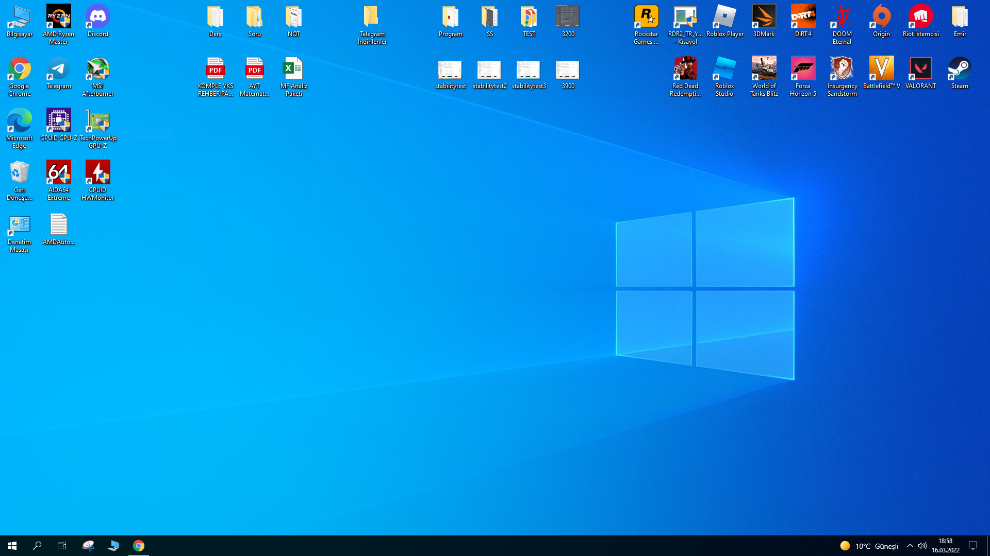The image size is (990, 556).
Task: Open Task View from the taskbar
Action: click(x=62, y=546)
